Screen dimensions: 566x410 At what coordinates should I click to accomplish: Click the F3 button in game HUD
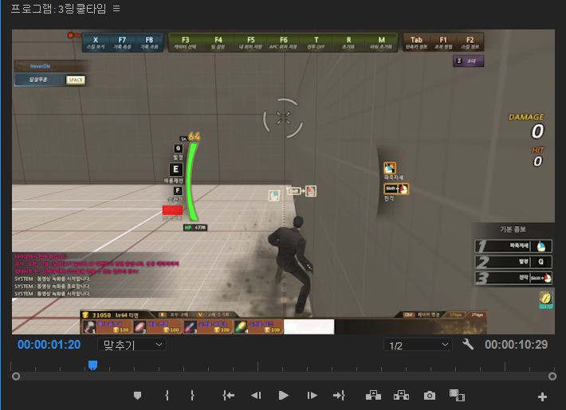[x=185, y=42]
